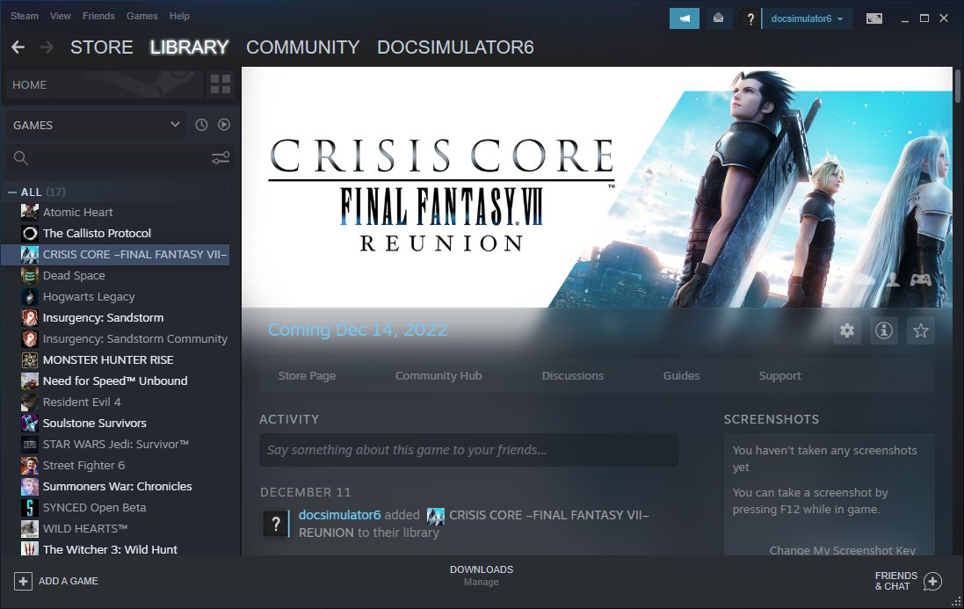Click the question mark avatar in activity
This screenshot has width=964, height=609.
(275, 524)
